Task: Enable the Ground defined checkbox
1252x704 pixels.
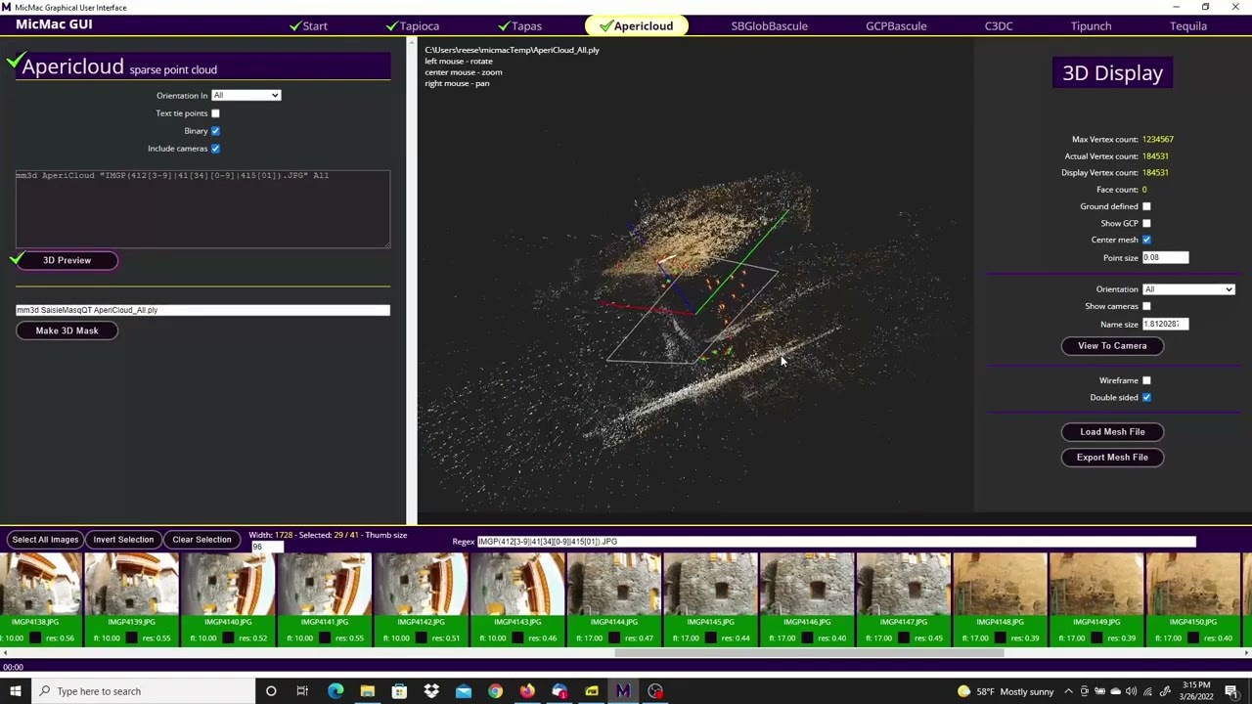Action: [1146, 206]
